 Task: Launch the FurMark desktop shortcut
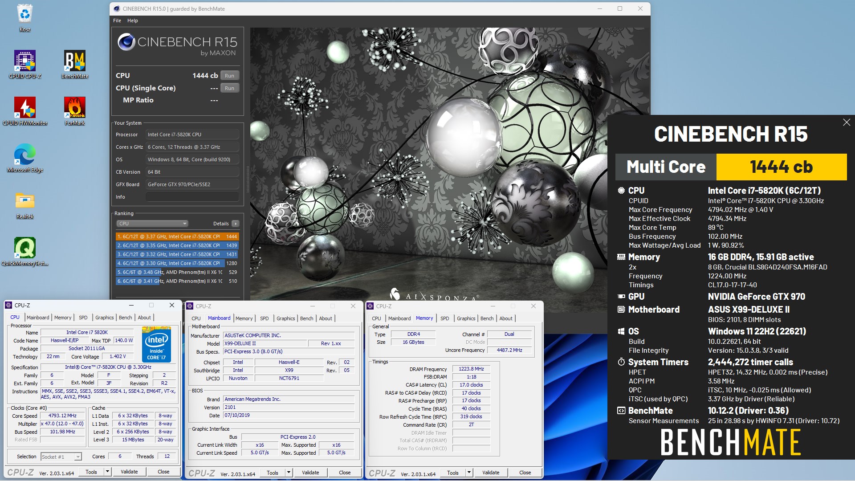(x=75, y=111)
